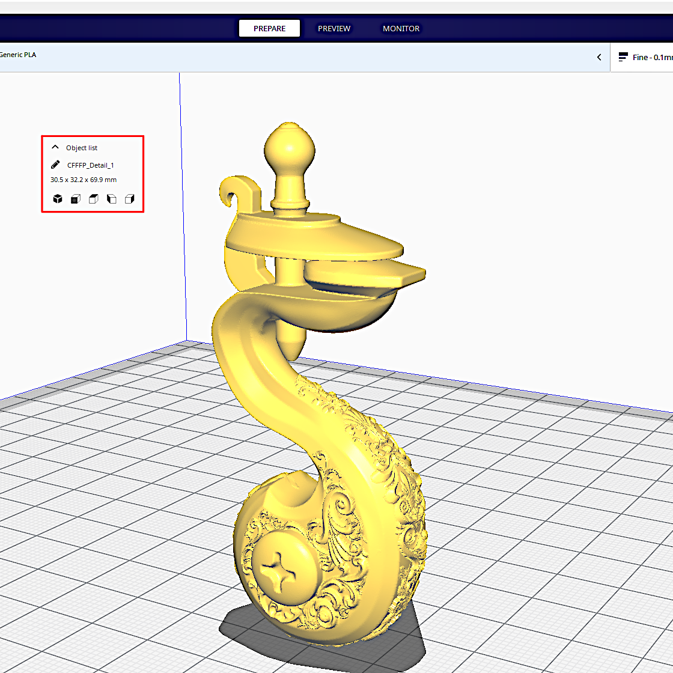The height and width of the screenshot is (673, 673).
Task: Rename CFFFP_Detail_1 using the pencil icon
Action: 56,165
